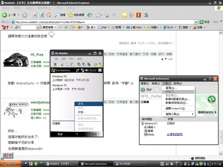The width and height of the screenshot is (223, 167).
Task: Open 進階工具 submenu in ActiveSync
Action: click(178, 114)
